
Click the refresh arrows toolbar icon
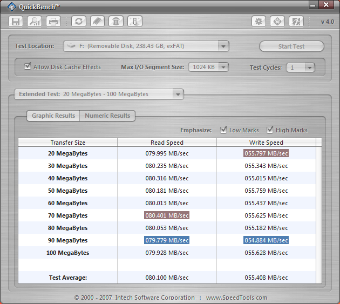click(79, 22)
